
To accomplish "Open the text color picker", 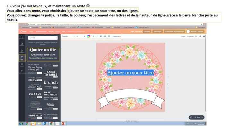I will [89, 36].
